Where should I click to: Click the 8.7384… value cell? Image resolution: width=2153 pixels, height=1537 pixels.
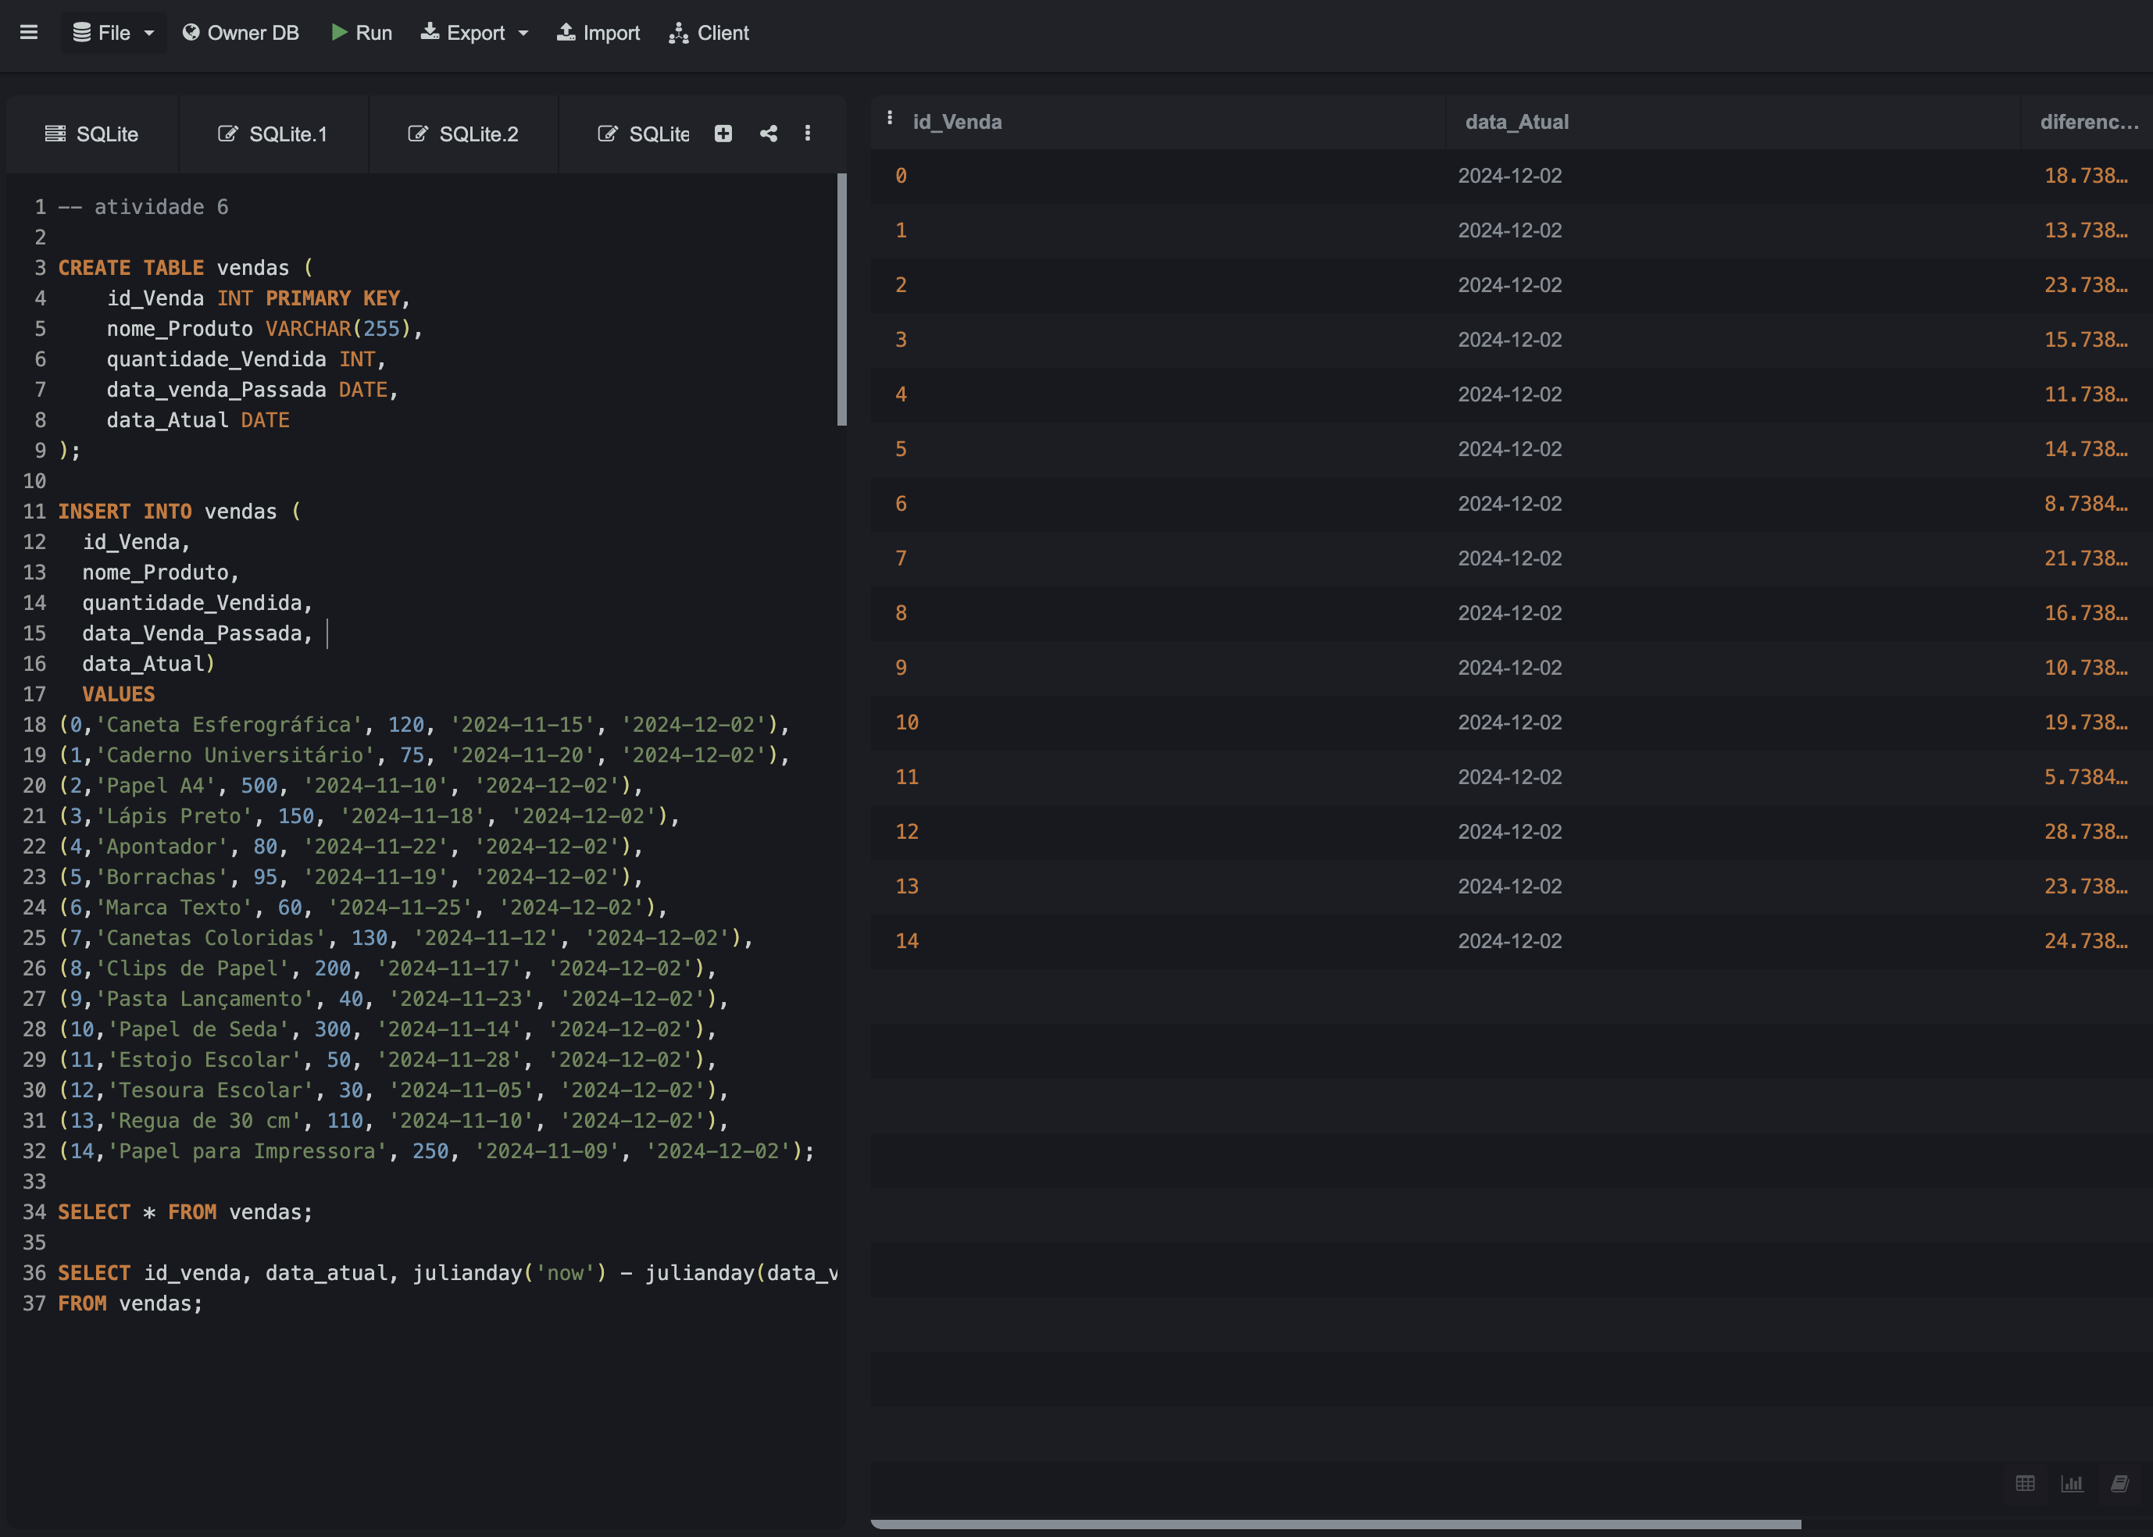[2086, 504]
